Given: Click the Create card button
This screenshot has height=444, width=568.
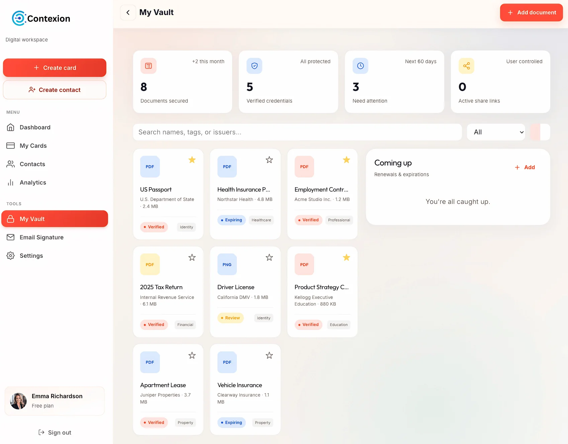Looking at the screenshot, I should [x=55, y=68].
